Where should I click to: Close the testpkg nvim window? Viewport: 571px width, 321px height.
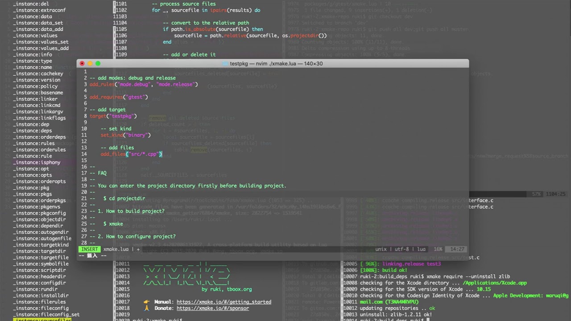pyautogui.click(x=82, y=64)
